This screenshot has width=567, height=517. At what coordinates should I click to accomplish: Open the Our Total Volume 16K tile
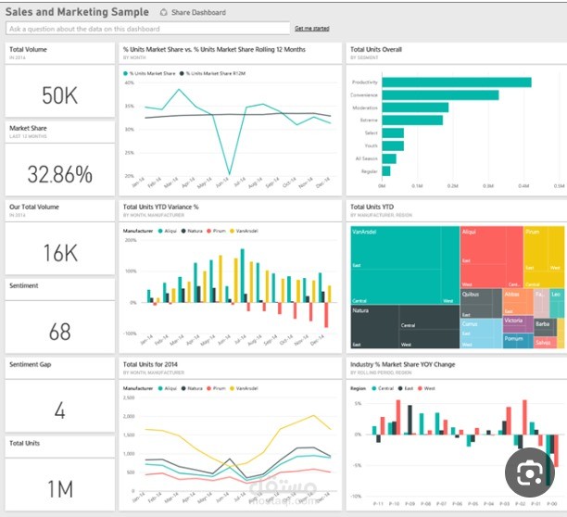(x=59, y=237)
